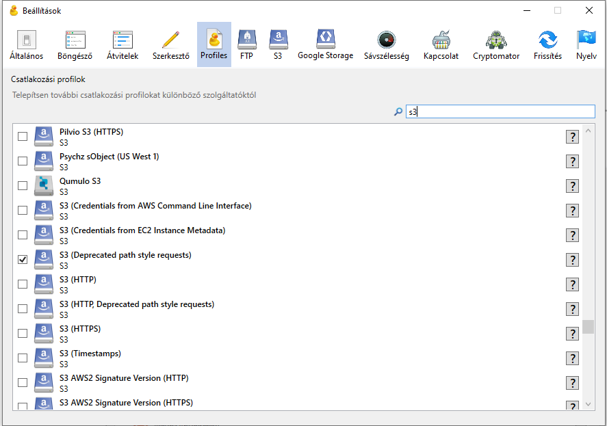
Task: Switch to the S3 toolbar tab
Action: (278, 44)
